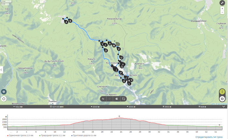Select waypoint marker A on route
The height and width of the screenshot is (139, 228).
tap(66, 22)
